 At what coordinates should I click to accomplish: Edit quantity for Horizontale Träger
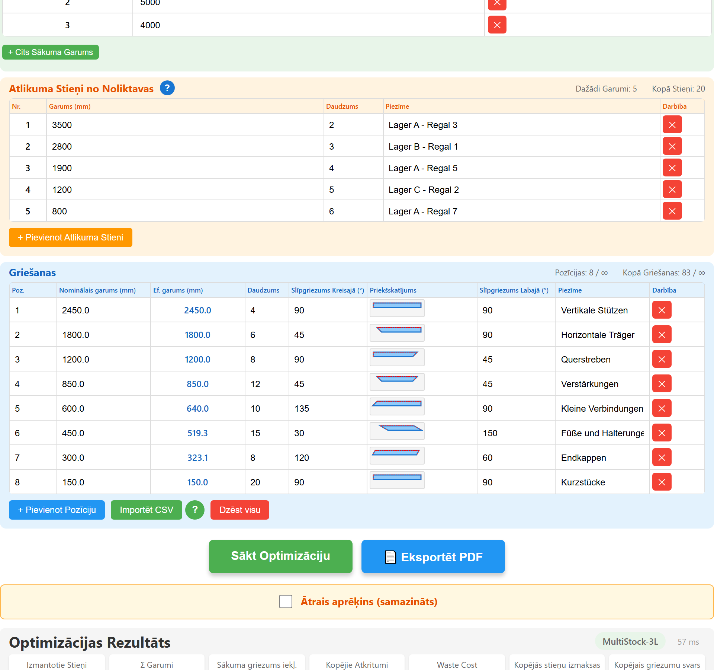[x=267, y=335]
